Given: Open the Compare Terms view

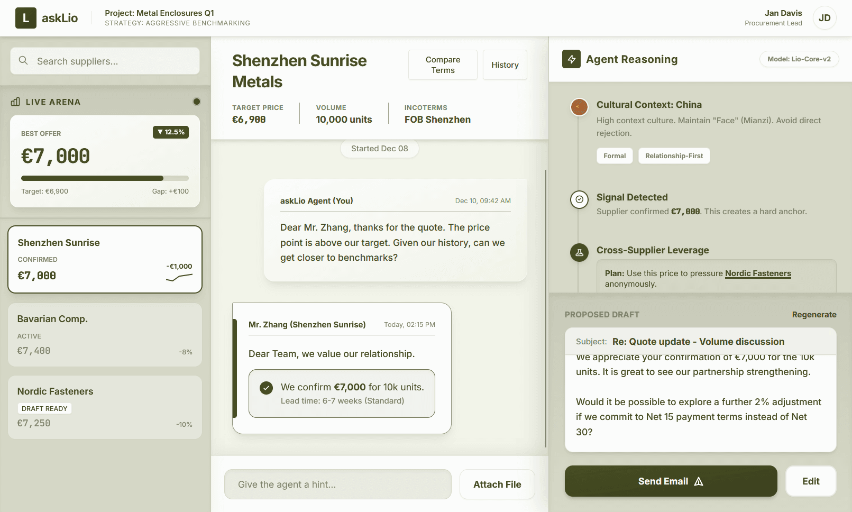Looking at the screenshot, I should pos(443,65).
